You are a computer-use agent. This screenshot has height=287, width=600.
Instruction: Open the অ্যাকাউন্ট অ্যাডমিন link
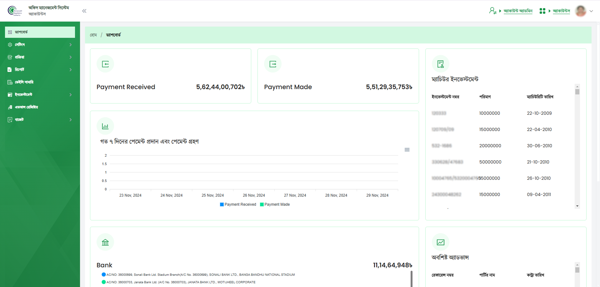coord(518,11)
